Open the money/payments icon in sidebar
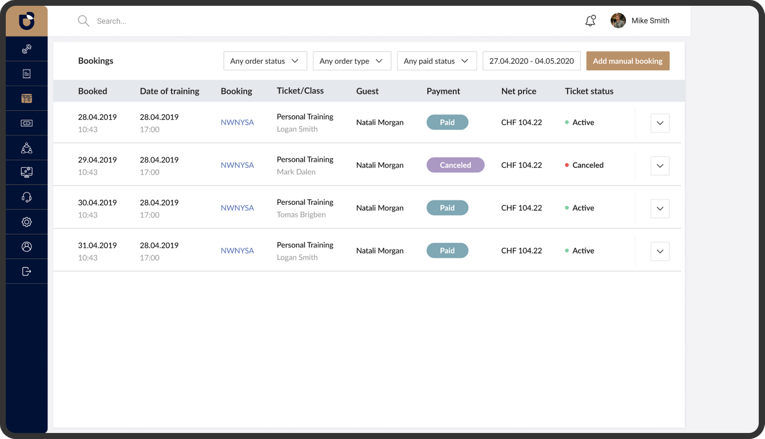 tap(27, 123)
